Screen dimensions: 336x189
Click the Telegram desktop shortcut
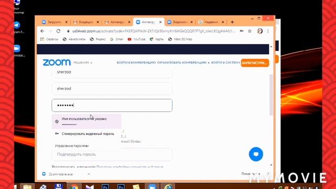(17, 27)
